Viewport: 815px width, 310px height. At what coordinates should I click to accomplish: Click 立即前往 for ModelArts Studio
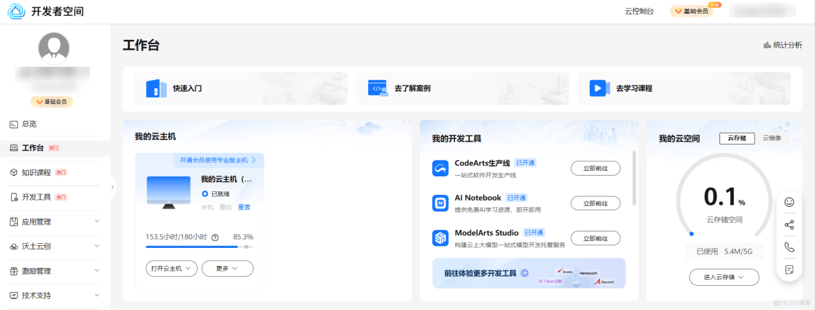click(595, 238)
